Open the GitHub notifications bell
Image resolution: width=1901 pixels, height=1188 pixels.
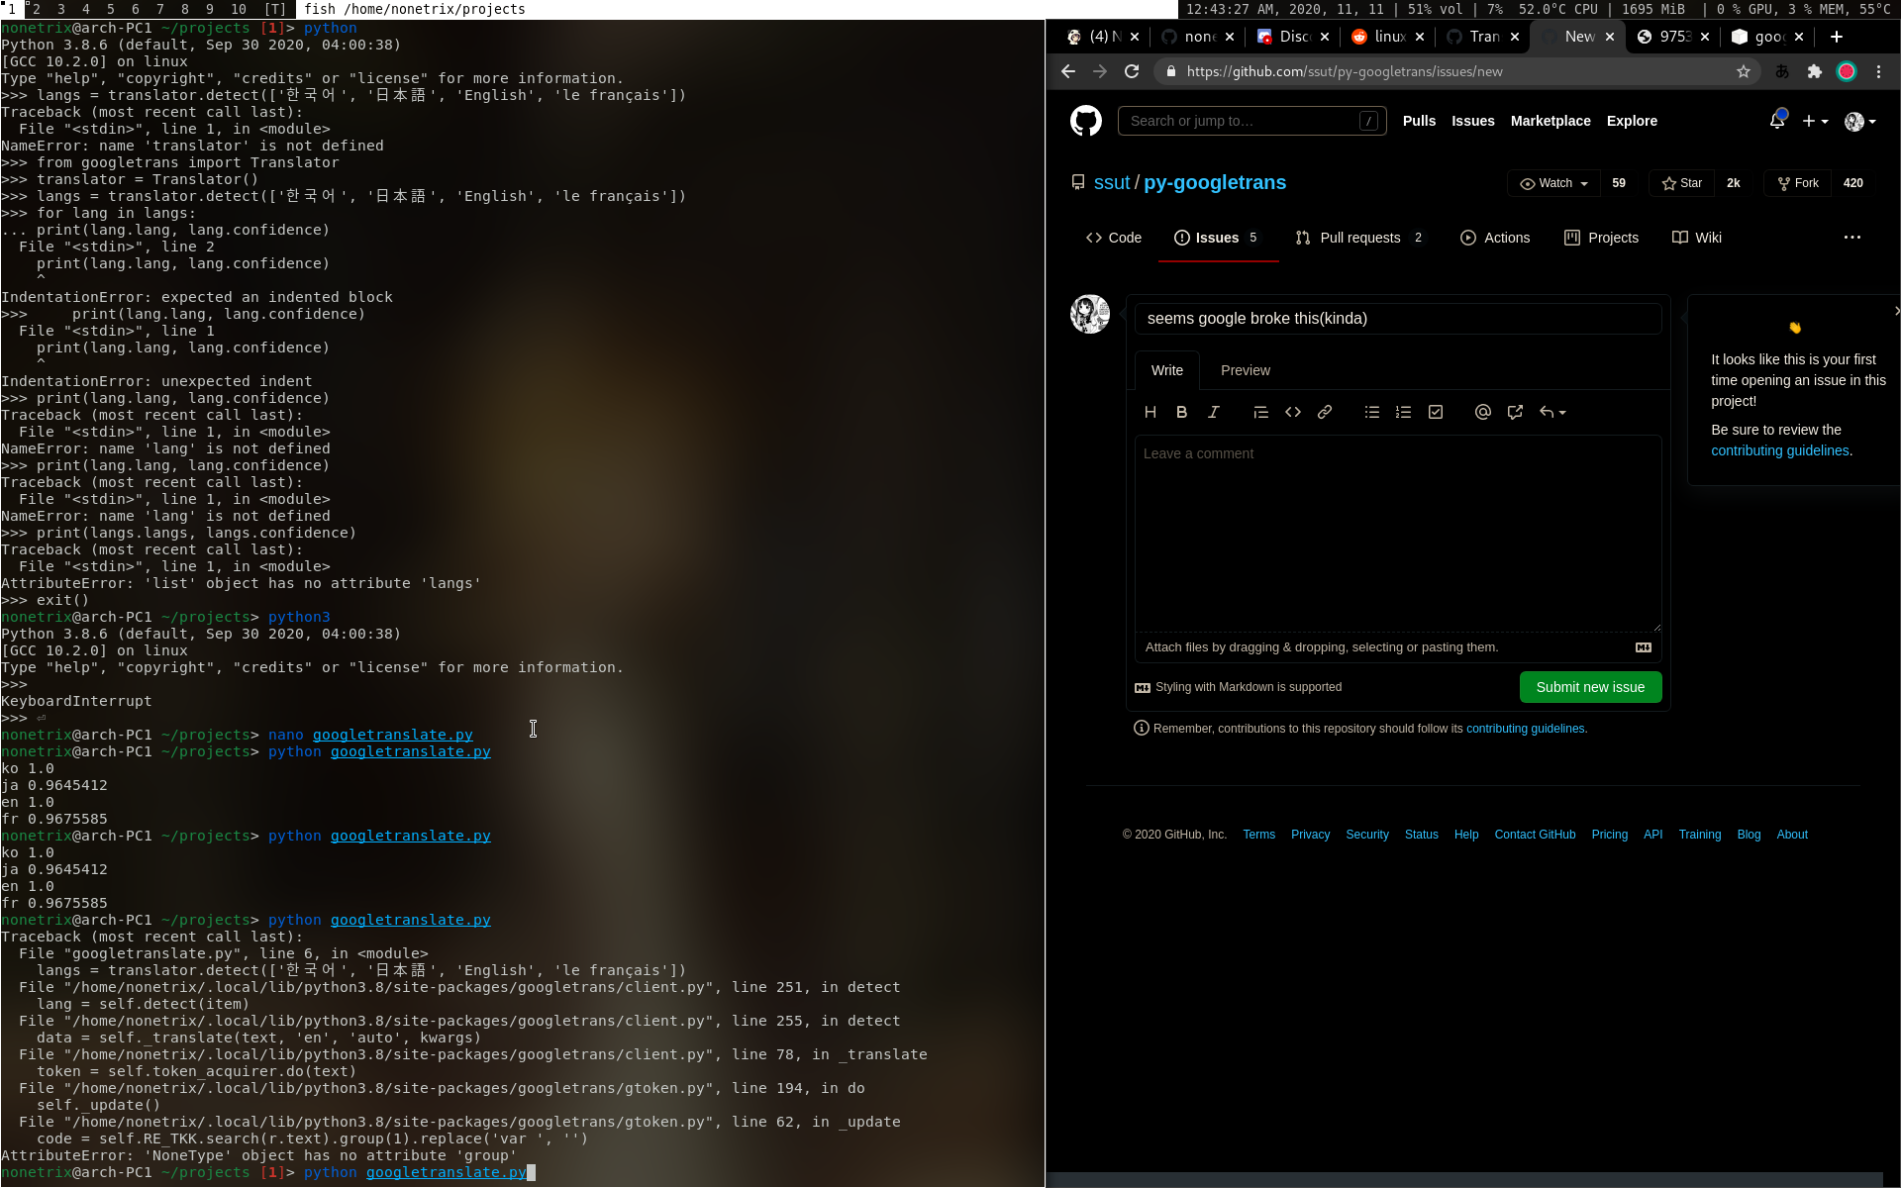pyautogui.click(x=1777, y=121)
